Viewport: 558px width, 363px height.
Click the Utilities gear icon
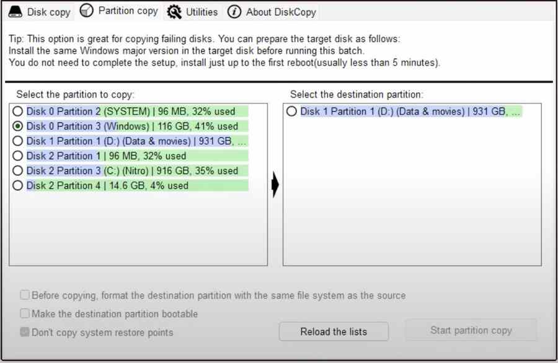pos(174,12)
